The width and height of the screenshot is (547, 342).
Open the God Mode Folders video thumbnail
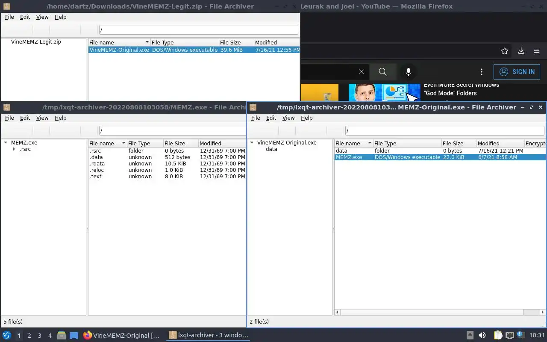point(385,92)
